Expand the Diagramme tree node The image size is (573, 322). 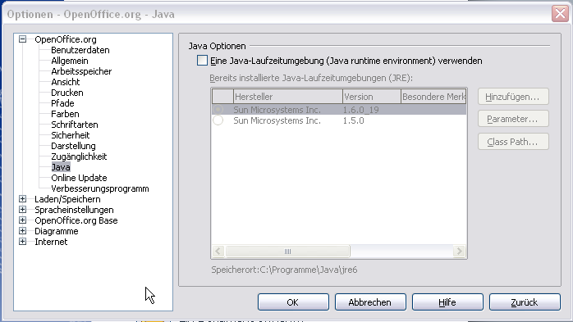coord(23,231)
